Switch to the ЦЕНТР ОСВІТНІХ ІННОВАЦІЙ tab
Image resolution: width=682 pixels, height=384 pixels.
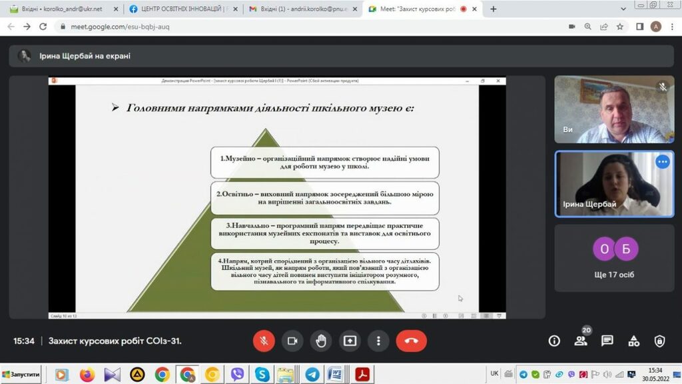pyautogui.click(x=181, y=9)
